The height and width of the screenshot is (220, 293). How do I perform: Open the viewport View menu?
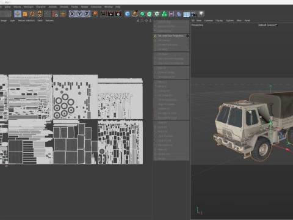click(199, 21)
